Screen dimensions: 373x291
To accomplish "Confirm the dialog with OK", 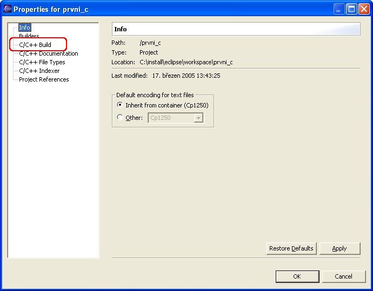I will pyautogui.click(x=297, y=276).
